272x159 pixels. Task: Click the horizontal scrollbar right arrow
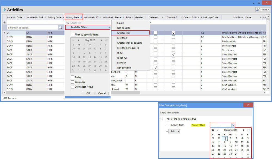pos(264,93)
